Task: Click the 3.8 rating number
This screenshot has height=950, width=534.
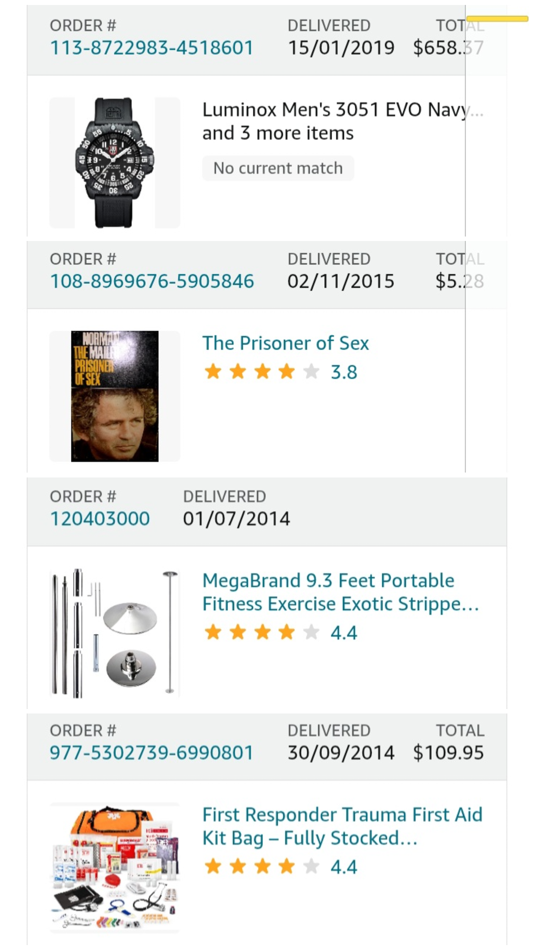Action: (344, 372)
